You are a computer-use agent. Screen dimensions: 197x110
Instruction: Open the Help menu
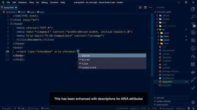pyautogui.click(x=63, y=2)
